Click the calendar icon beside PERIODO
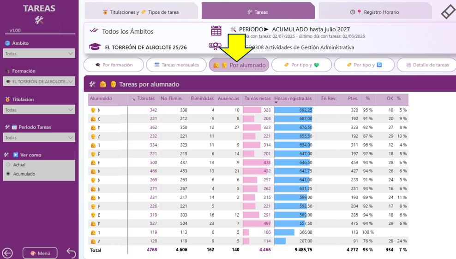Screen dimensions: 456x259 pyautogui.click(x=216, y=31)
